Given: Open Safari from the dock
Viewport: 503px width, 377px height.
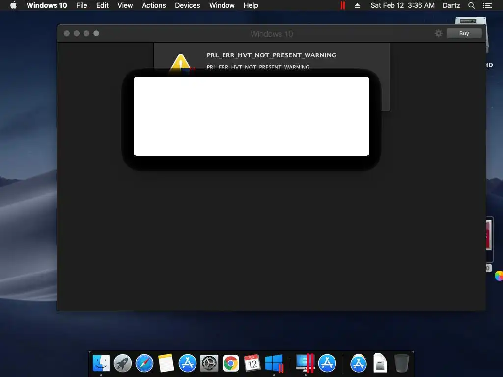Looking at the screenshot, I should pyautogui.click(x=144, y=363).
